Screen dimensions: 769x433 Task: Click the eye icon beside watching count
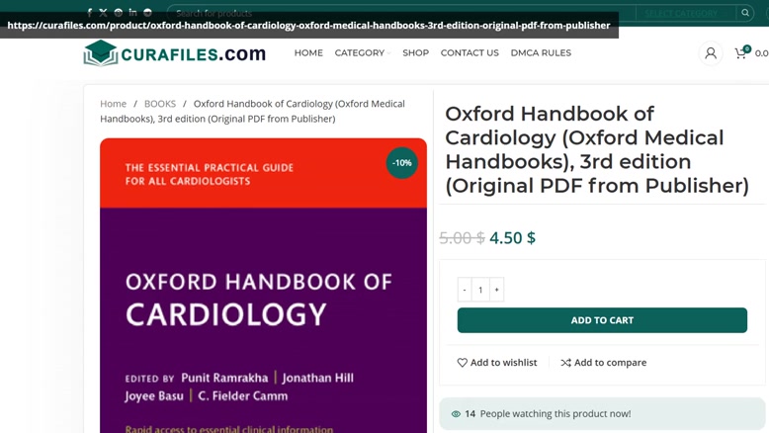click(x=456, y=414)
